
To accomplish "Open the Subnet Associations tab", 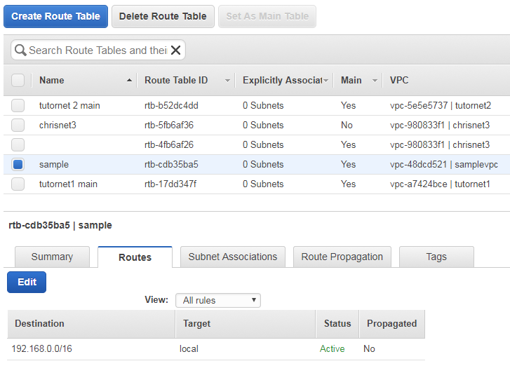I will pos(233,257).
